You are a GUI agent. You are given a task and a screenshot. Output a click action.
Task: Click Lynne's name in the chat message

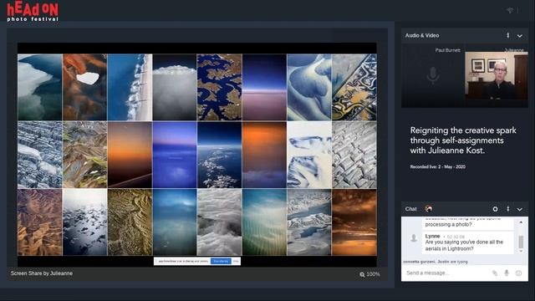[x=432, y=236]
